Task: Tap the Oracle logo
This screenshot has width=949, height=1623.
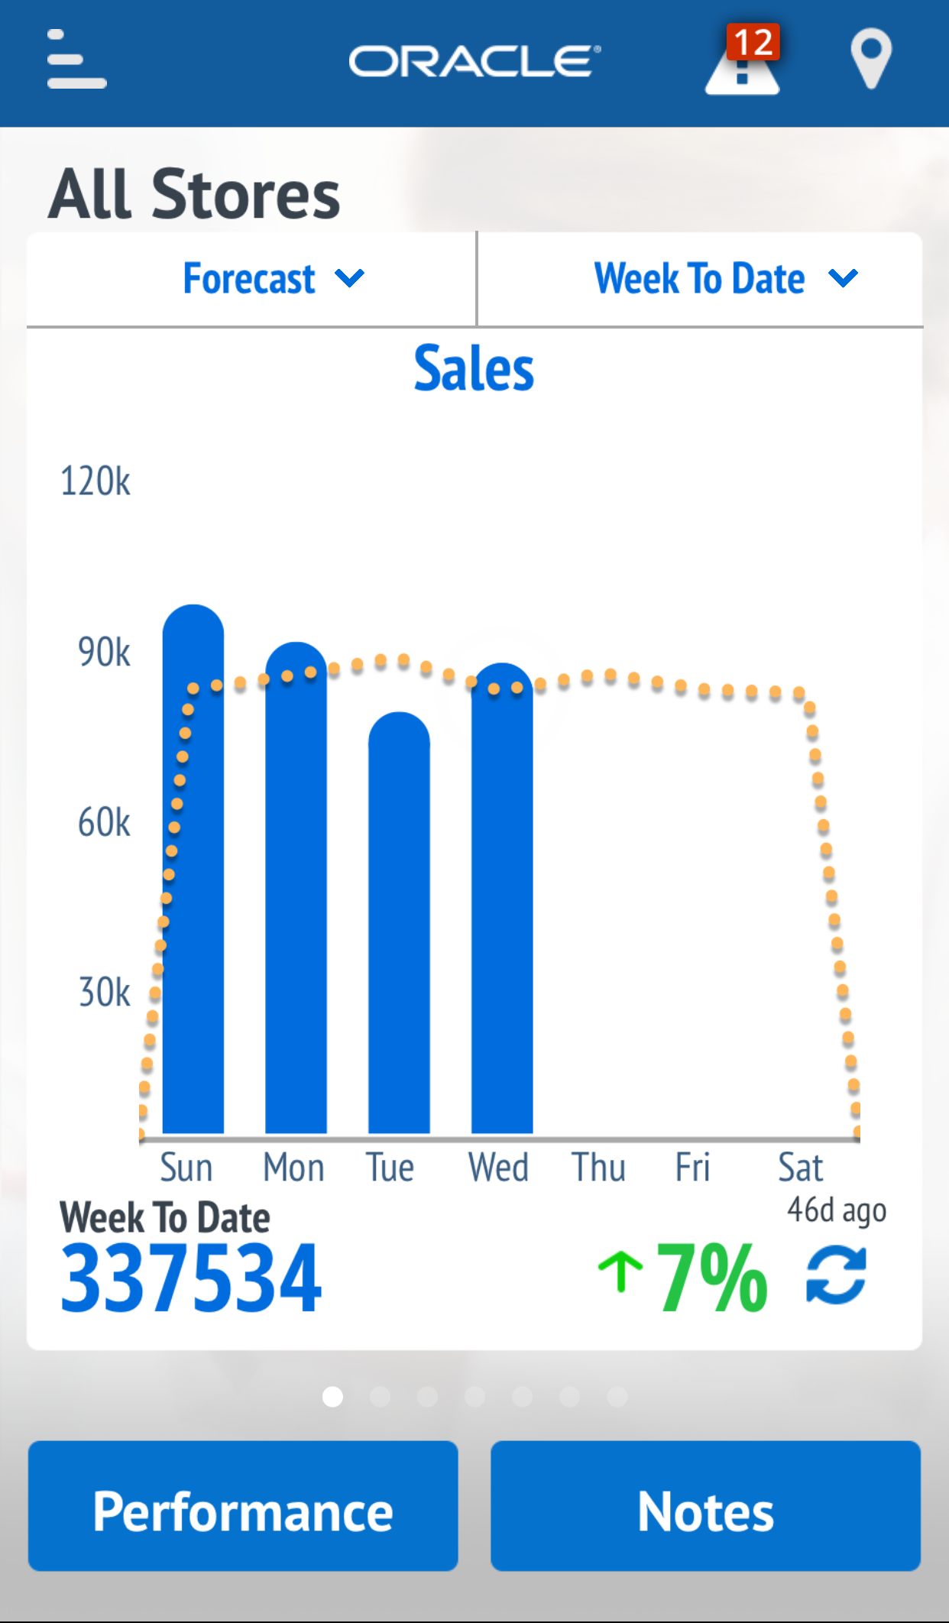Action: tap(474, 61)
